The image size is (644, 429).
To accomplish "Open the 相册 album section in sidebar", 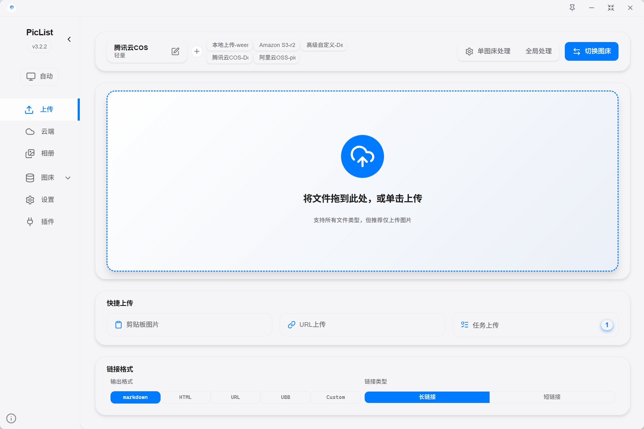I will 46,153.
